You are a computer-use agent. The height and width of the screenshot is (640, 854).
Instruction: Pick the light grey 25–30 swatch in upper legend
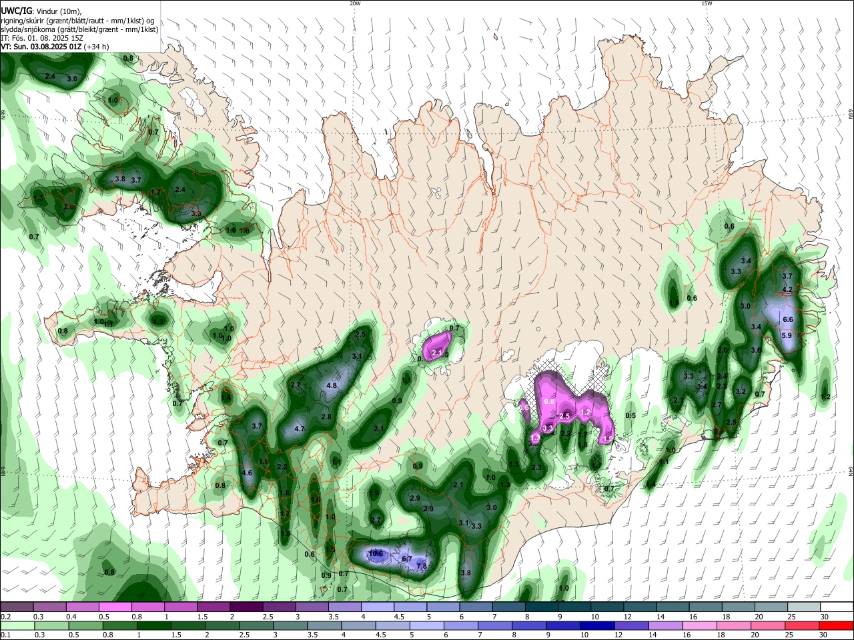pos(804,607)
